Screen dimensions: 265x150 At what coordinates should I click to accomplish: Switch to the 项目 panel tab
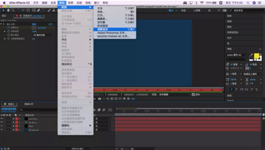coord(4,16)
